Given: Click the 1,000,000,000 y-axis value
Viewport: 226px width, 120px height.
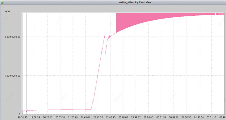Looking at the screenshot, I should 13,76.
